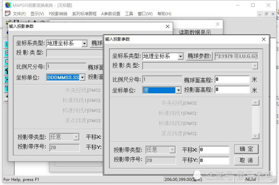Open 坐标系类型 dropdown in front dialog

point(181,56)
